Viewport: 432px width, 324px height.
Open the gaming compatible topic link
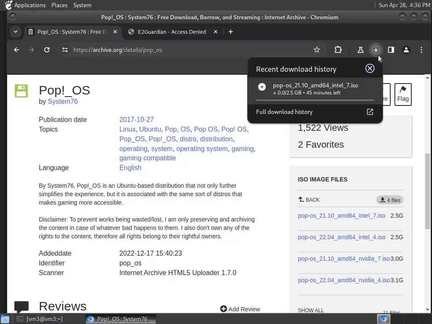[147, 158]
